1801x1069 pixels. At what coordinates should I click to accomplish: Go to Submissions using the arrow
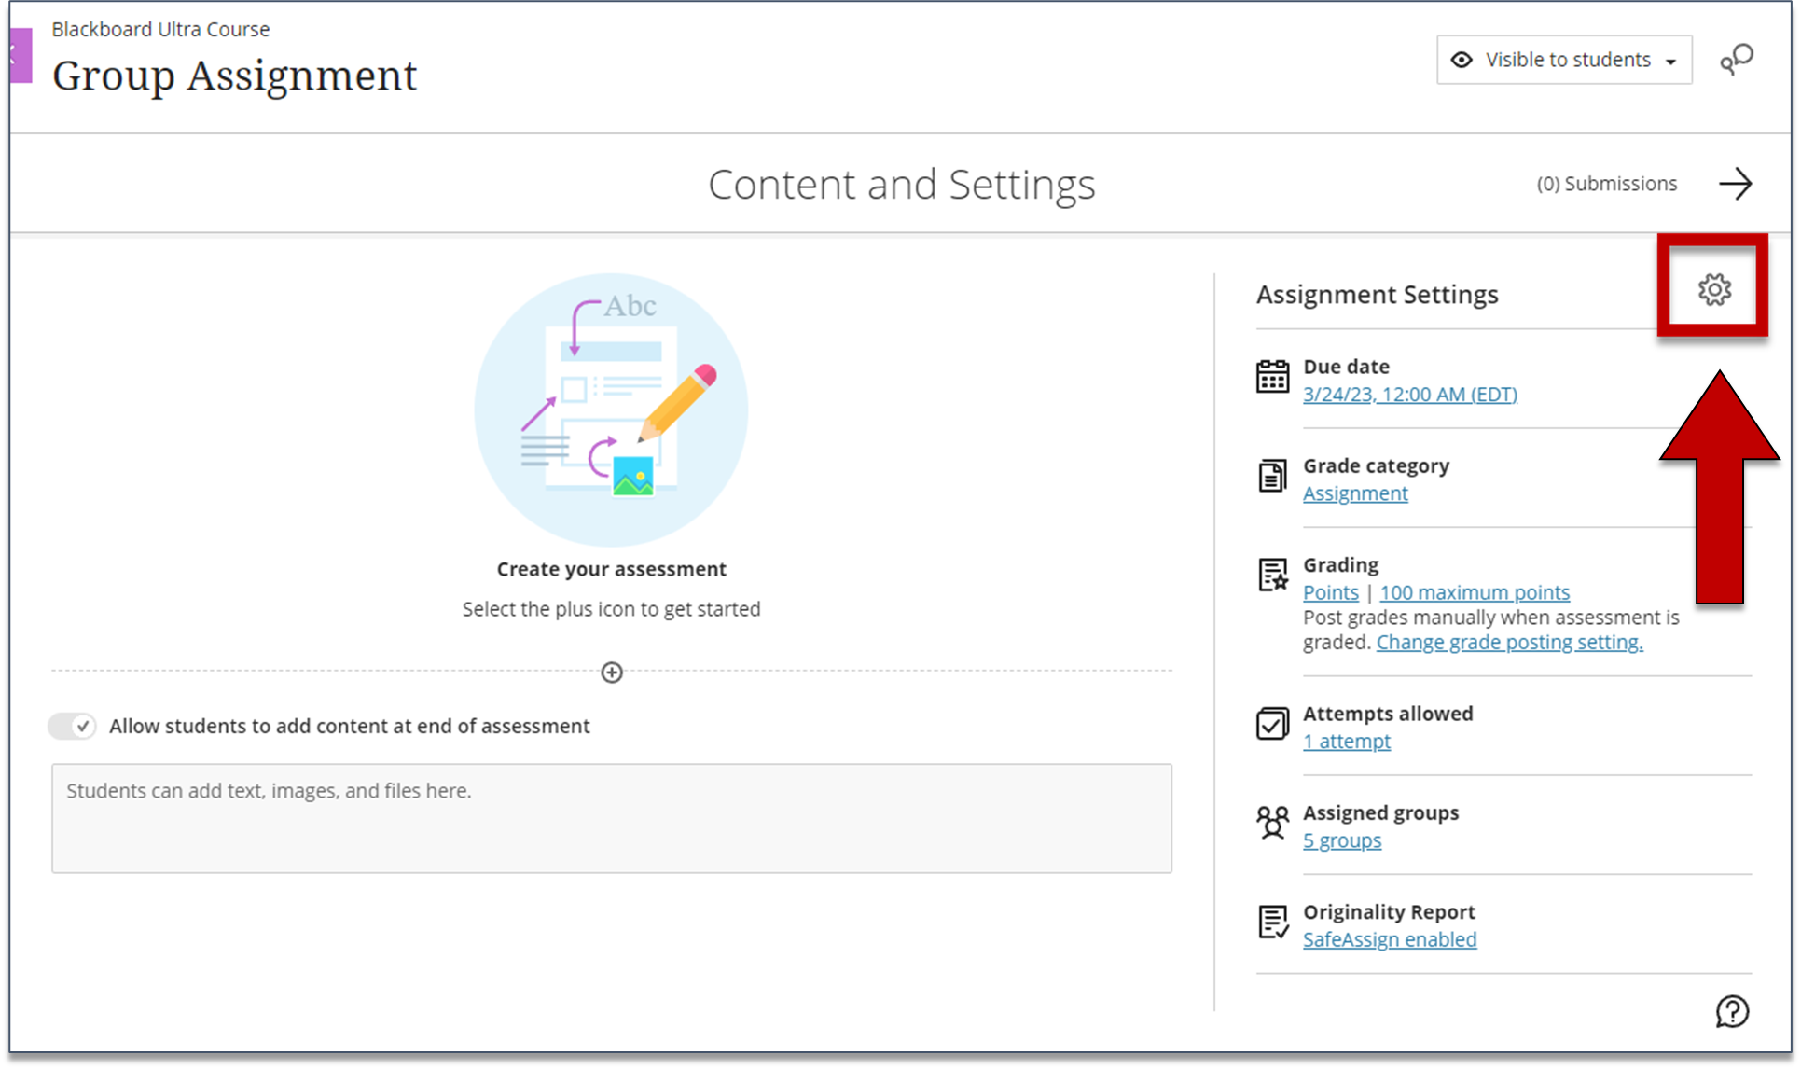(x=1736, y=184)
